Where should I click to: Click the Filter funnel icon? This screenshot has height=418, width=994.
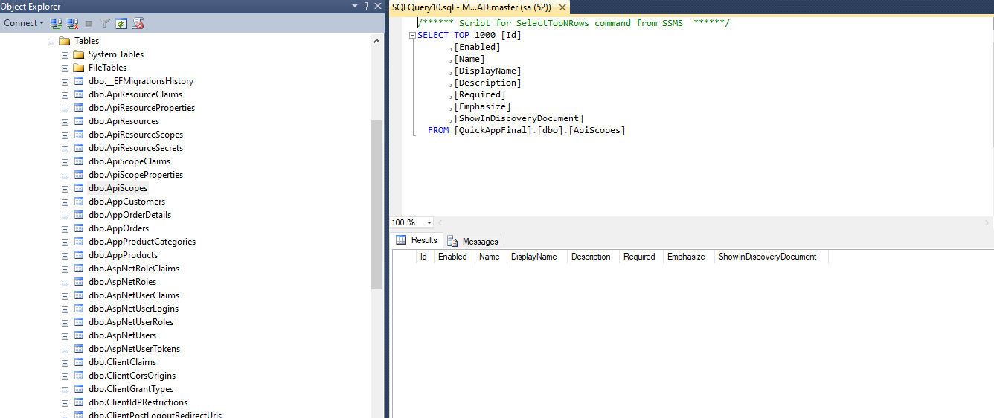[x=105, y=24]
